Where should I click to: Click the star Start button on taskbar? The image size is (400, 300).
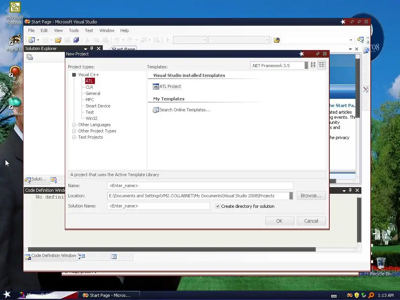click(7, 295)
